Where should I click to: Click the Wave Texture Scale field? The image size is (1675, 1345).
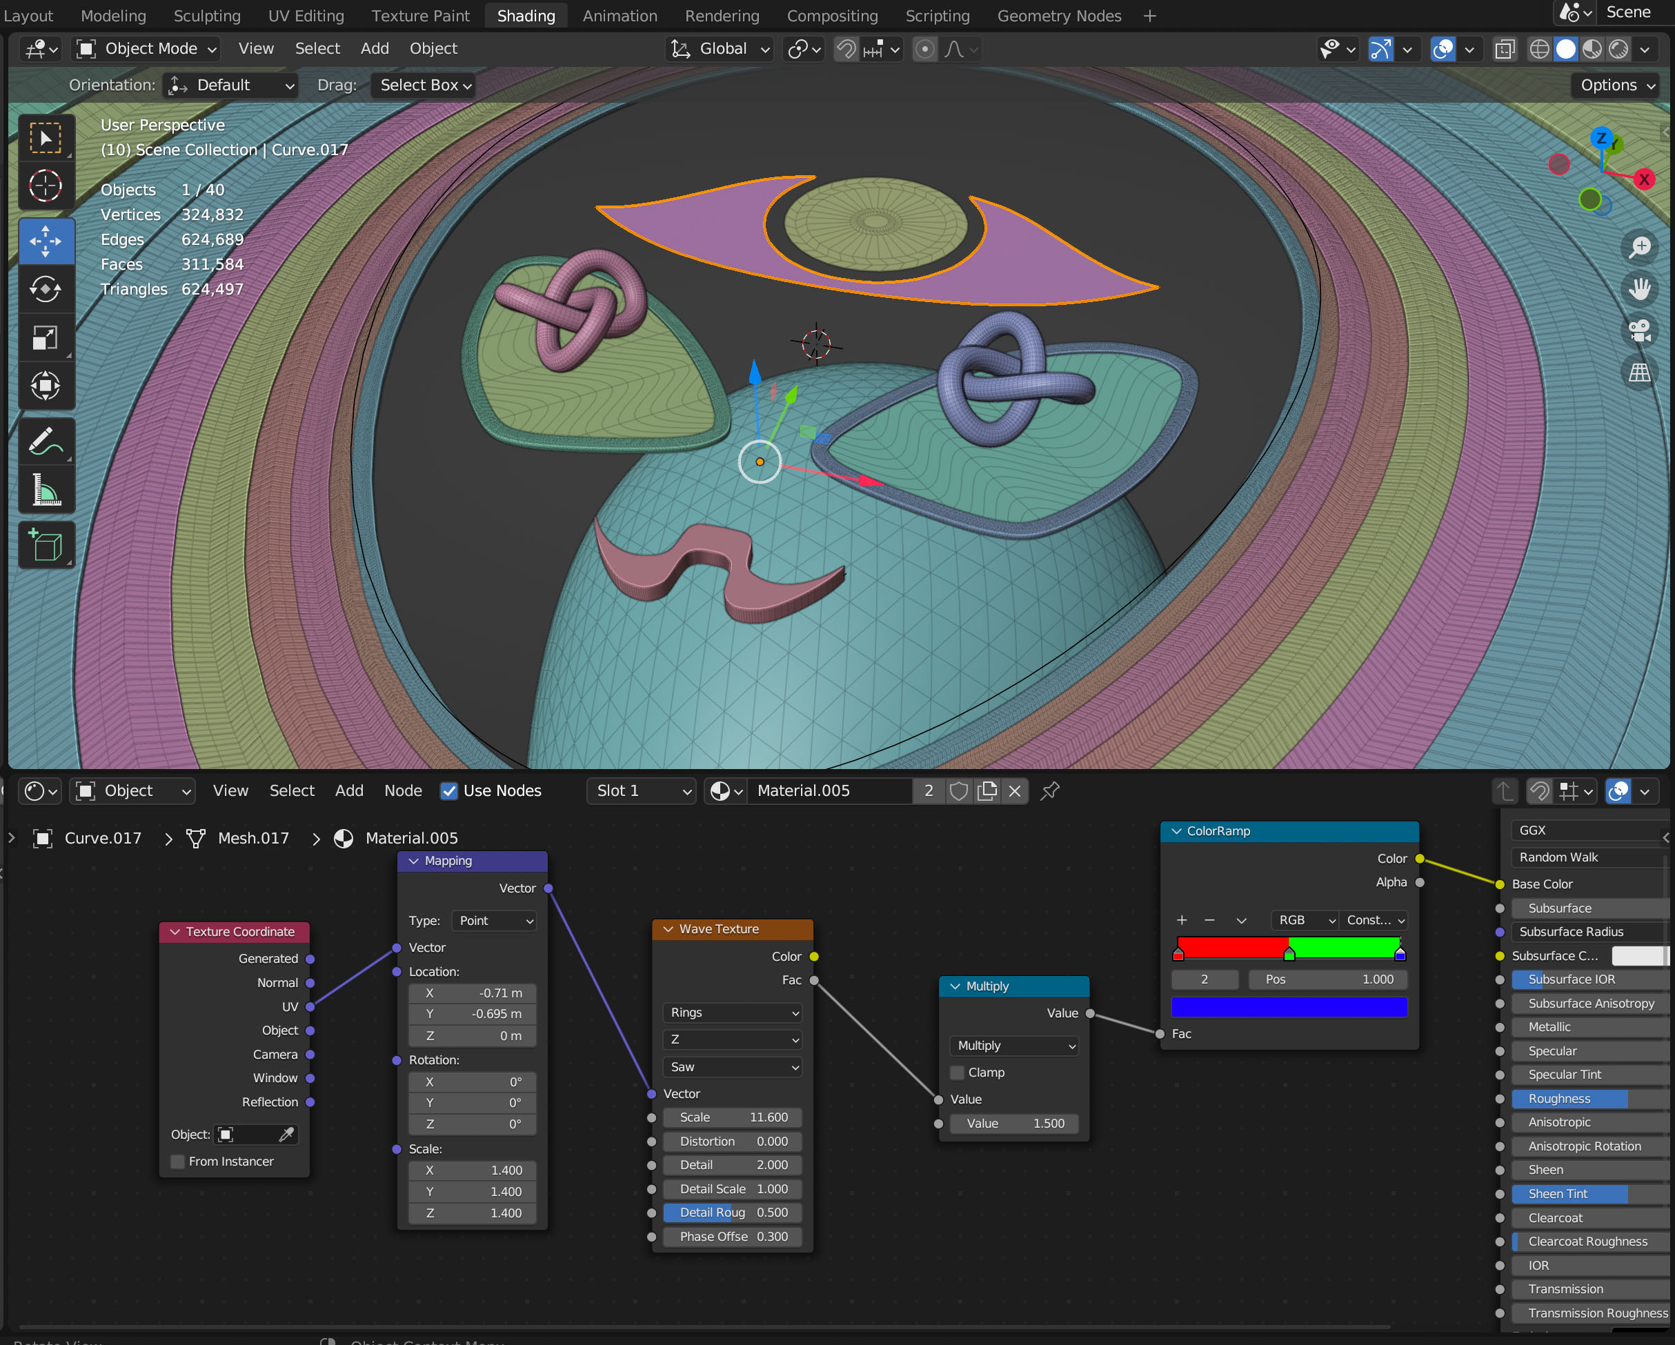coord(733,1117)
